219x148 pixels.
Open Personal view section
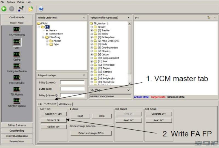pos(17,141)
